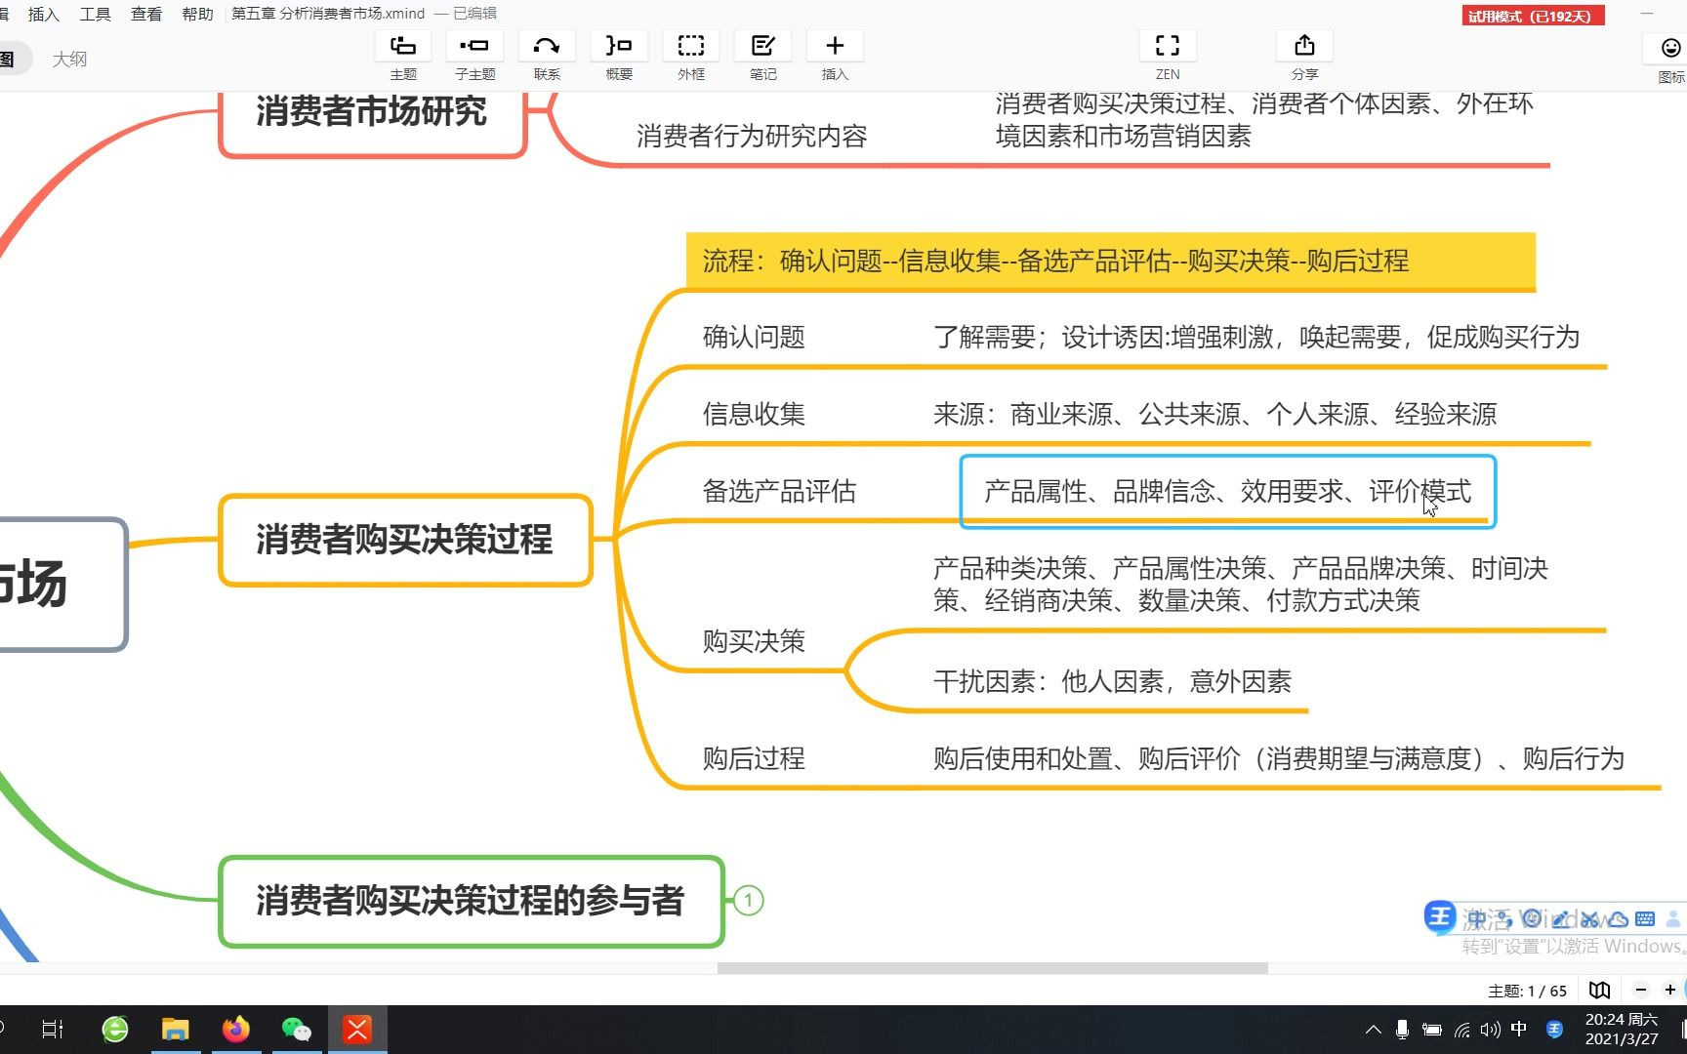The height and width of the screenshot is (1054, 1687).
Task: Zoom in with the plus button
Action: [x=1670, y=990]
